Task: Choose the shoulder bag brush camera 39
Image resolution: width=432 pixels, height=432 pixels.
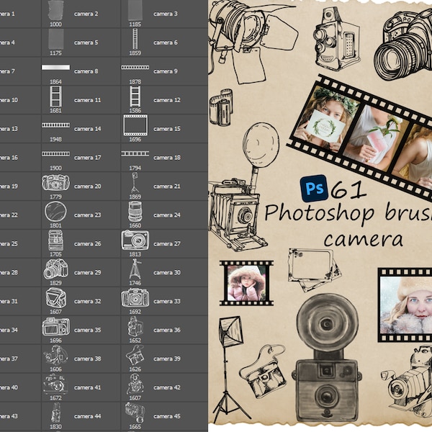Action: coord(164,359)
